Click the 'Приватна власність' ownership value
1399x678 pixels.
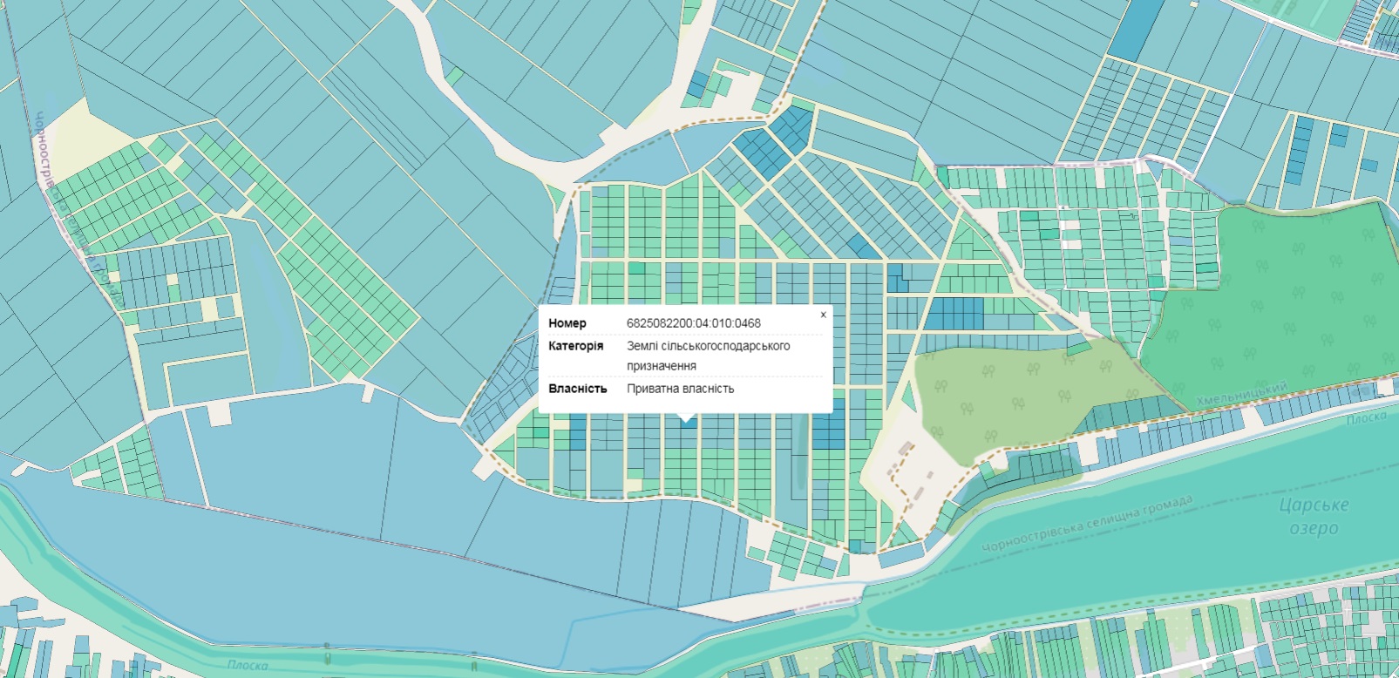pos(680,389)
